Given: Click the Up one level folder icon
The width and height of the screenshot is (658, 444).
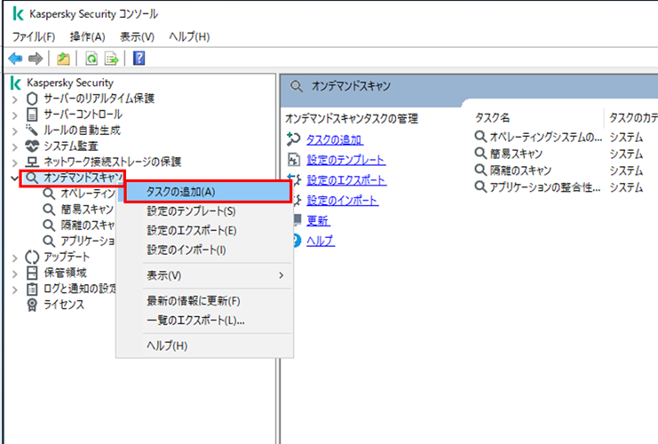Looking at the screenshot, I should coord(63,59).
